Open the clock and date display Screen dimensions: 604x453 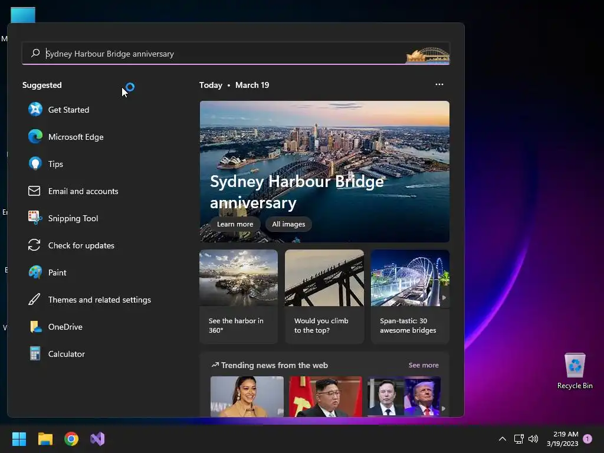562,439
